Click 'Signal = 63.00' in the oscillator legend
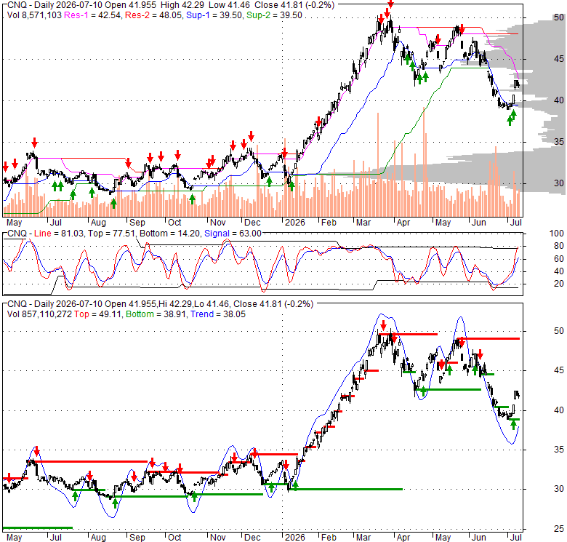The height and width of the screenshot is (542, 567). coord(233,234)
